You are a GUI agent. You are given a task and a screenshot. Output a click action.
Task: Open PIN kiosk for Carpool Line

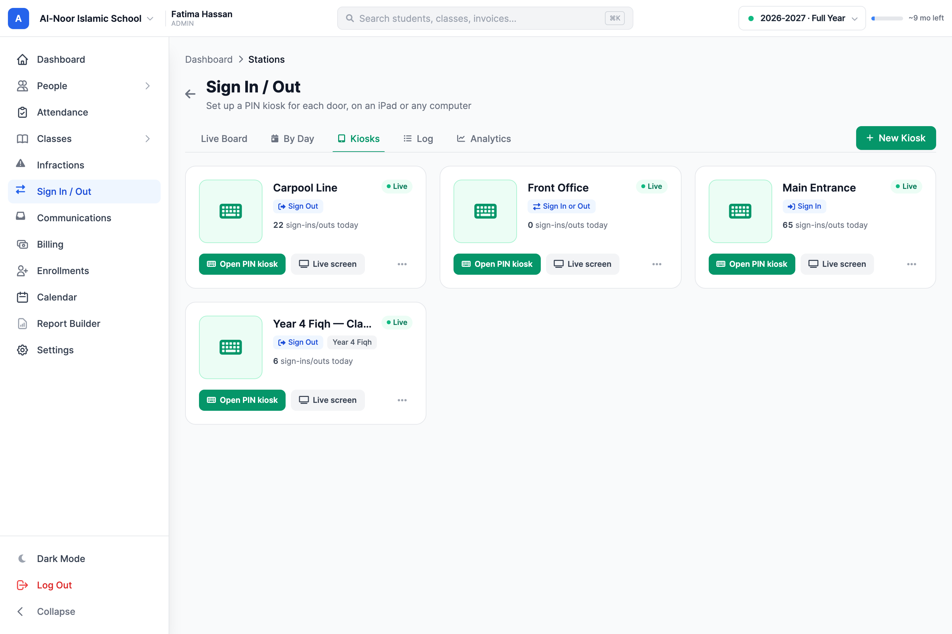pyautogui.click(x=242, y=264)
